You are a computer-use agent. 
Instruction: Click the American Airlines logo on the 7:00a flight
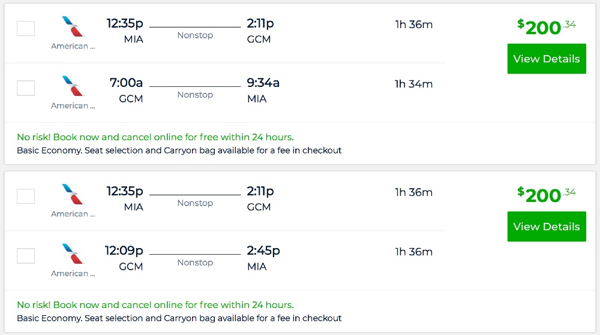tap(73, 86)
